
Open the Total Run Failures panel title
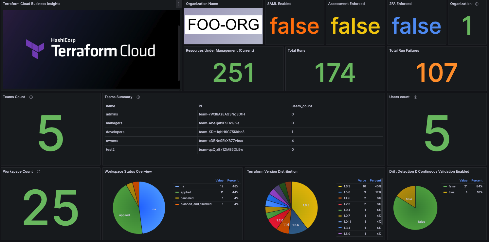[404, 51]
